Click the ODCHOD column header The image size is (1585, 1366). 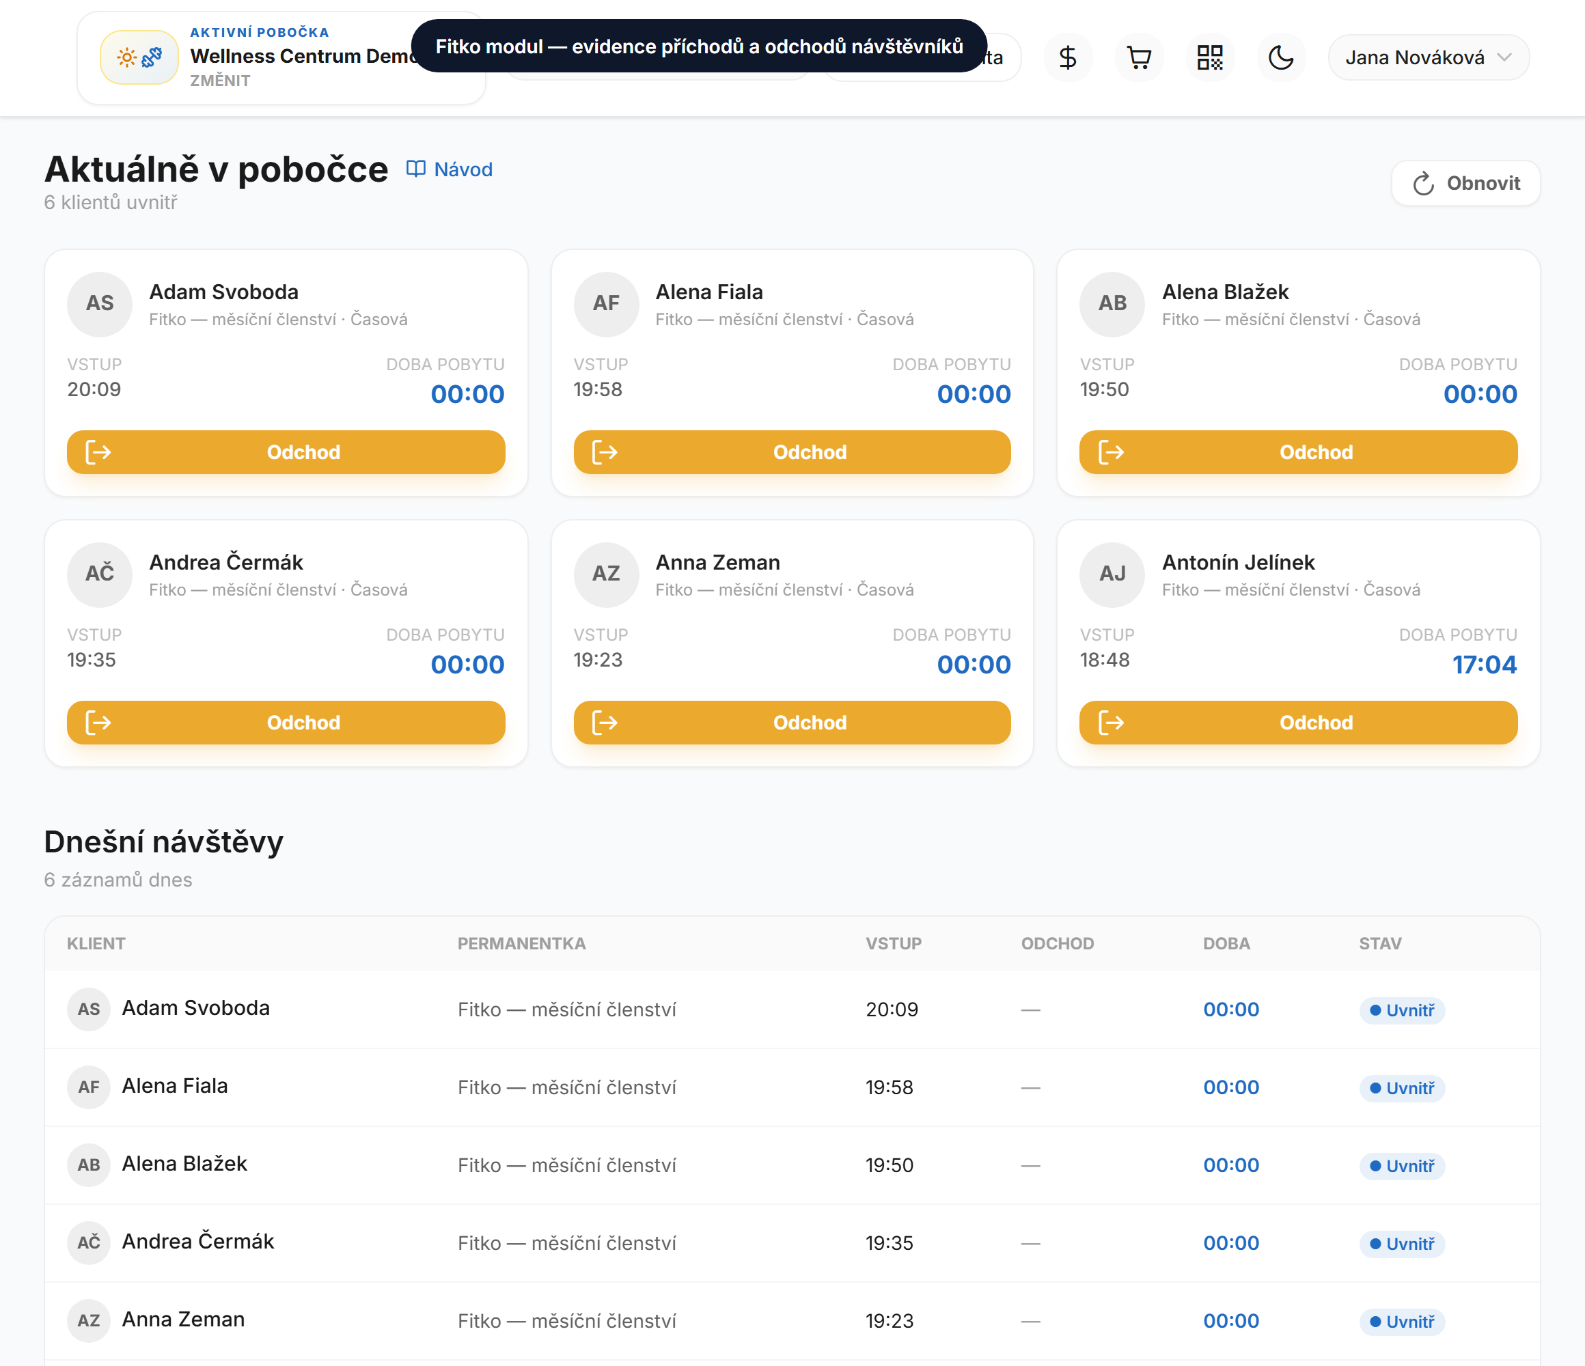pos(1057,944)
